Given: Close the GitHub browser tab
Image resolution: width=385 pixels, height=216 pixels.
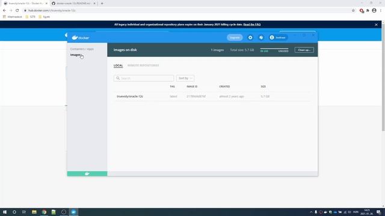Looking at the screenshot, I should (94, 4).
